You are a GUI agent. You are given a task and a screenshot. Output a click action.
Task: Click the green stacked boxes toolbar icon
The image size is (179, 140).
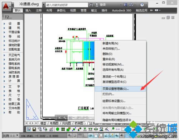(x=68, y=129)
